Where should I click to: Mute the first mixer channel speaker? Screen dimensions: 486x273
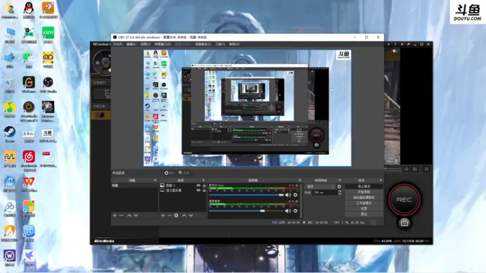pyautogui.click(x=288, y=195)
